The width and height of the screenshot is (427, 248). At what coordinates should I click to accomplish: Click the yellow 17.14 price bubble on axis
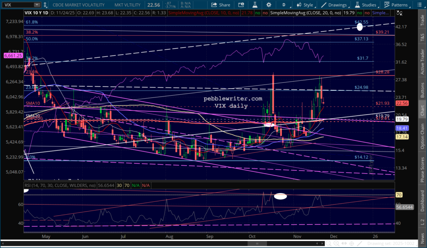click(x=402, y=137)
